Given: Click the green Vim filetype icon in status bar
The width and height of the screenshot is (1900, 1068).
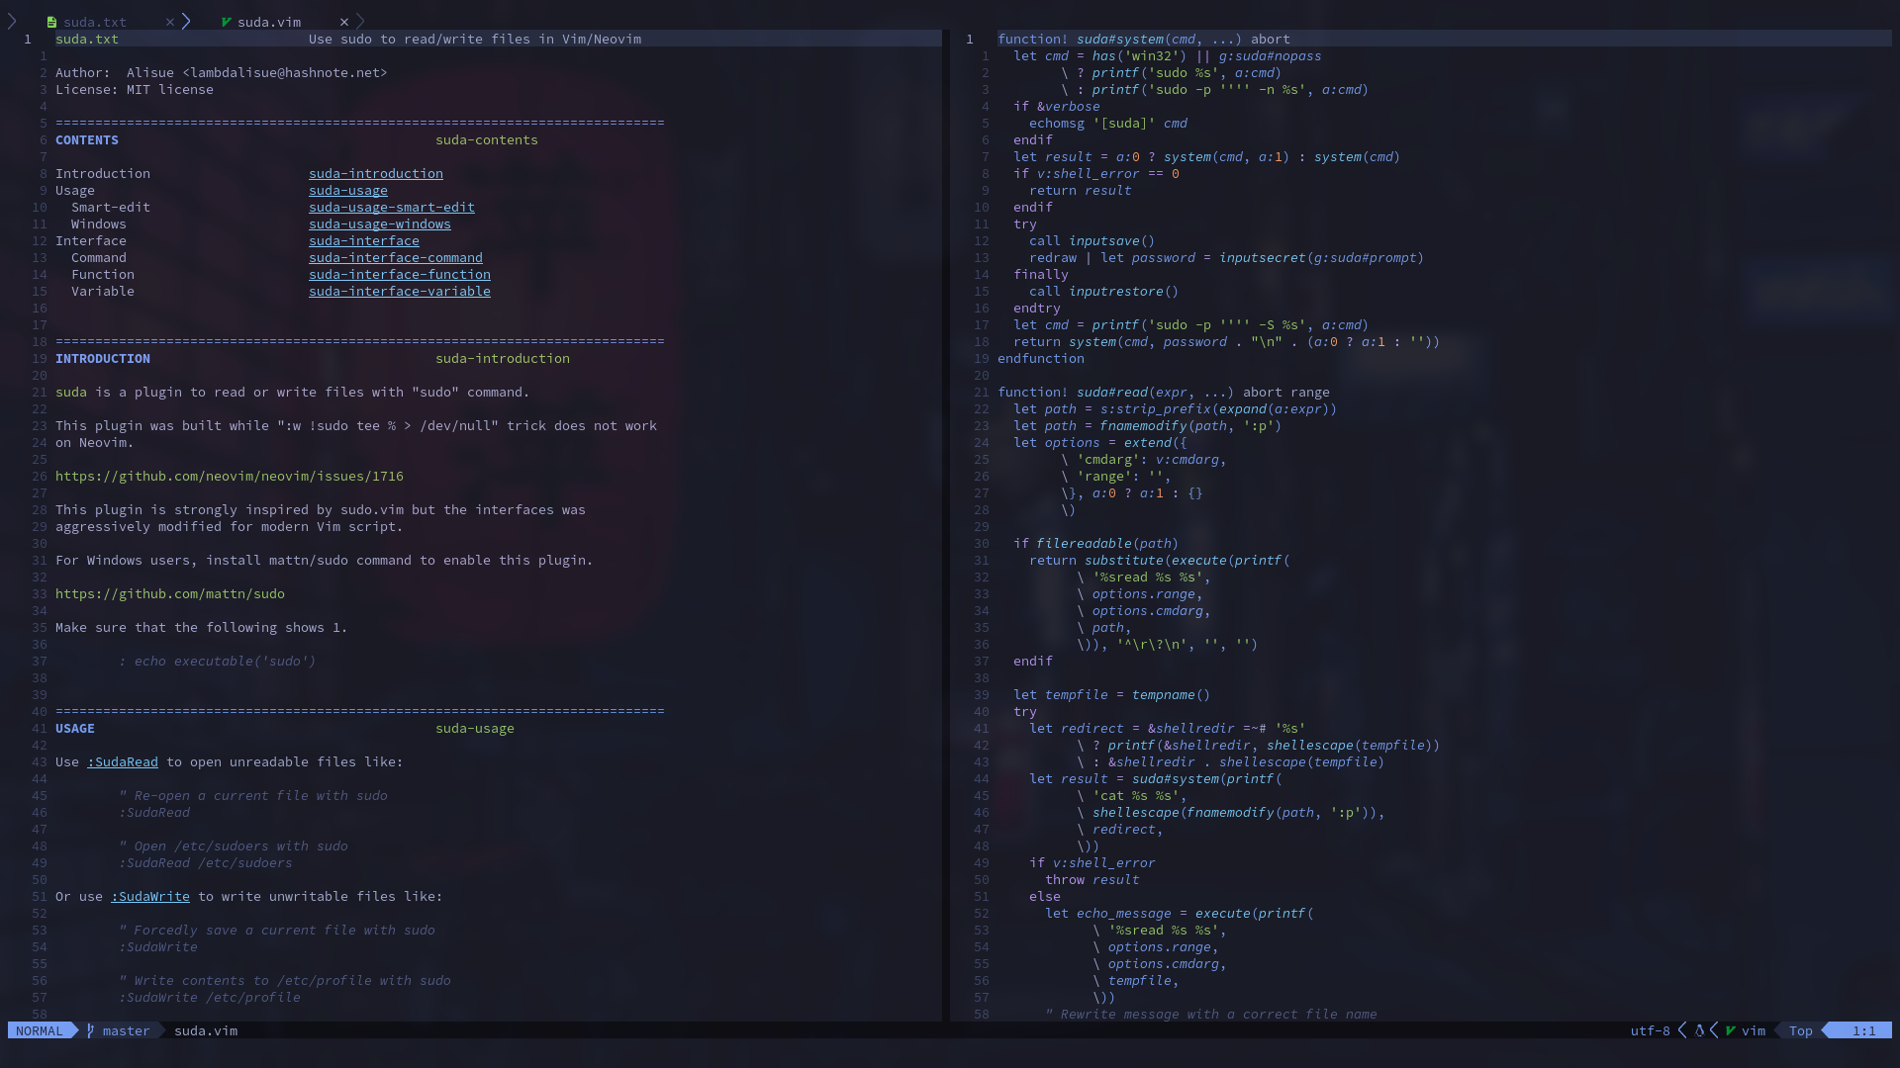Looking at the screenshot, I should tap(1730, 1030).
